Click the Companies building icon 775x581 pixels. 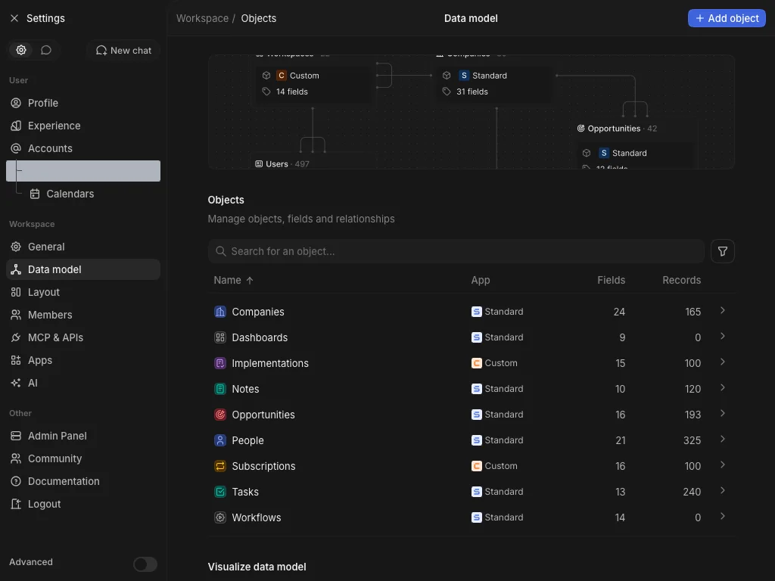(x=220, y=312)
